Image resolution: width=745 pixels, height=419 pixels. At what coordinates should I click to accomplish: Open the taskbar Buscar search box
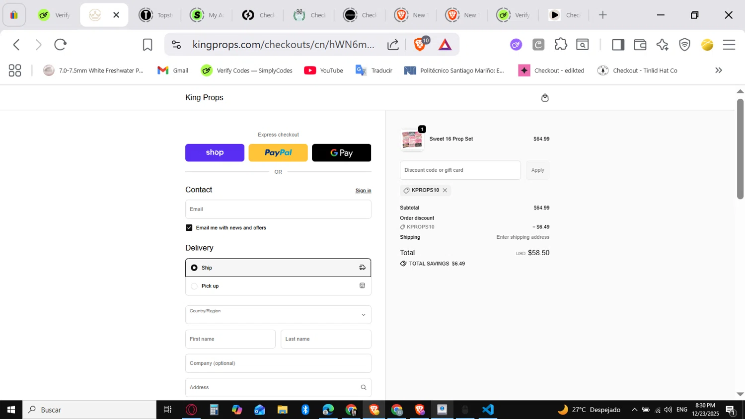89,410
